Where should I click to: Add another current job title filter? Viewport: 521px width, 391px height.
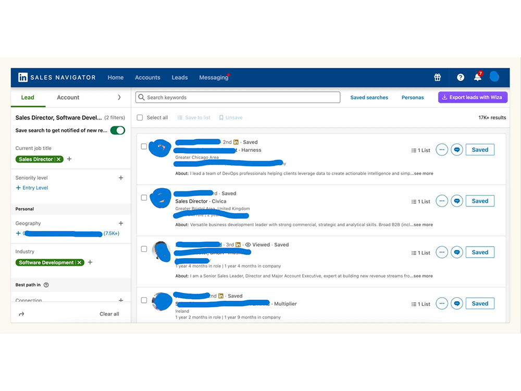[69, 159]
